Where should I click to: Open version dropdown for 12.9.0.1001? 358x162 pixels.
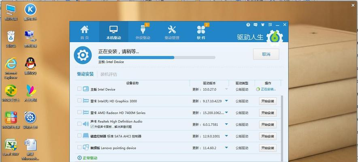pos(226,136)
